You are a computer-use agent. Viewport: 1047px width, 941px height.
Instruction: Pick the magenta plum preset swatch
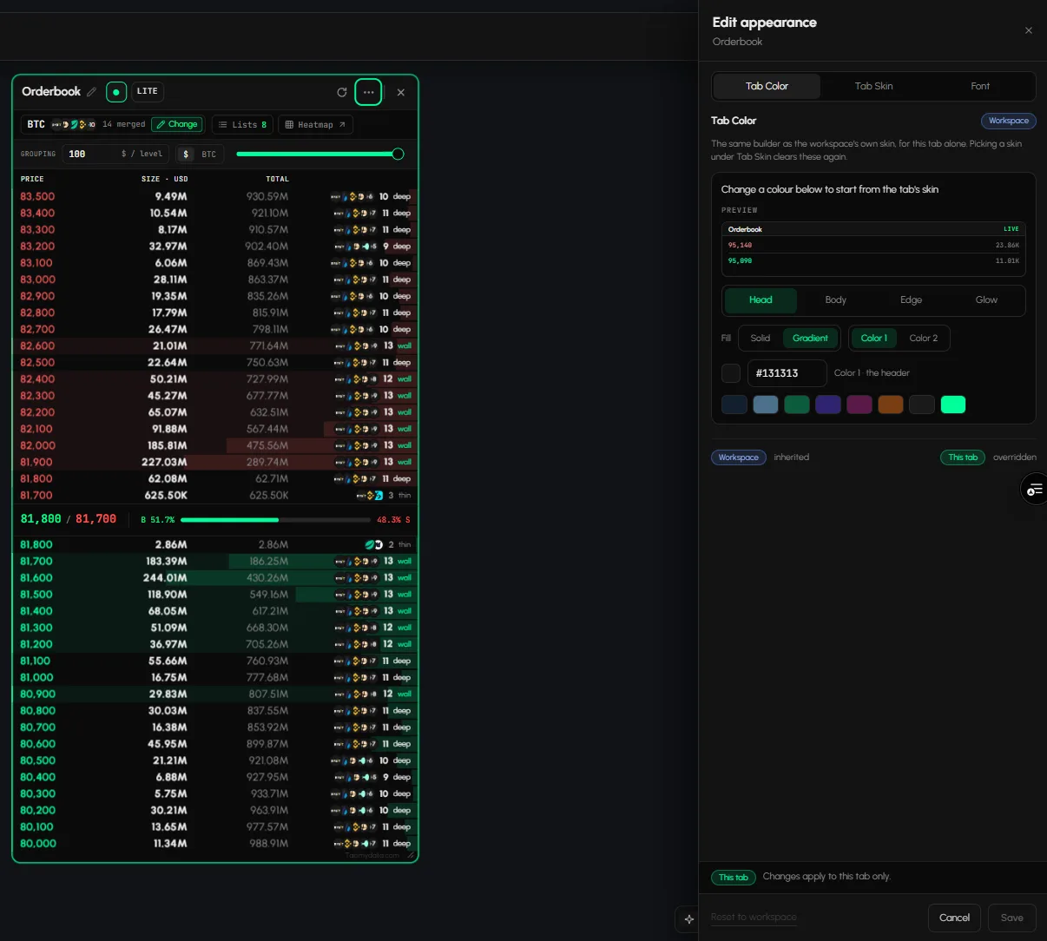click(x=859, y=405)
